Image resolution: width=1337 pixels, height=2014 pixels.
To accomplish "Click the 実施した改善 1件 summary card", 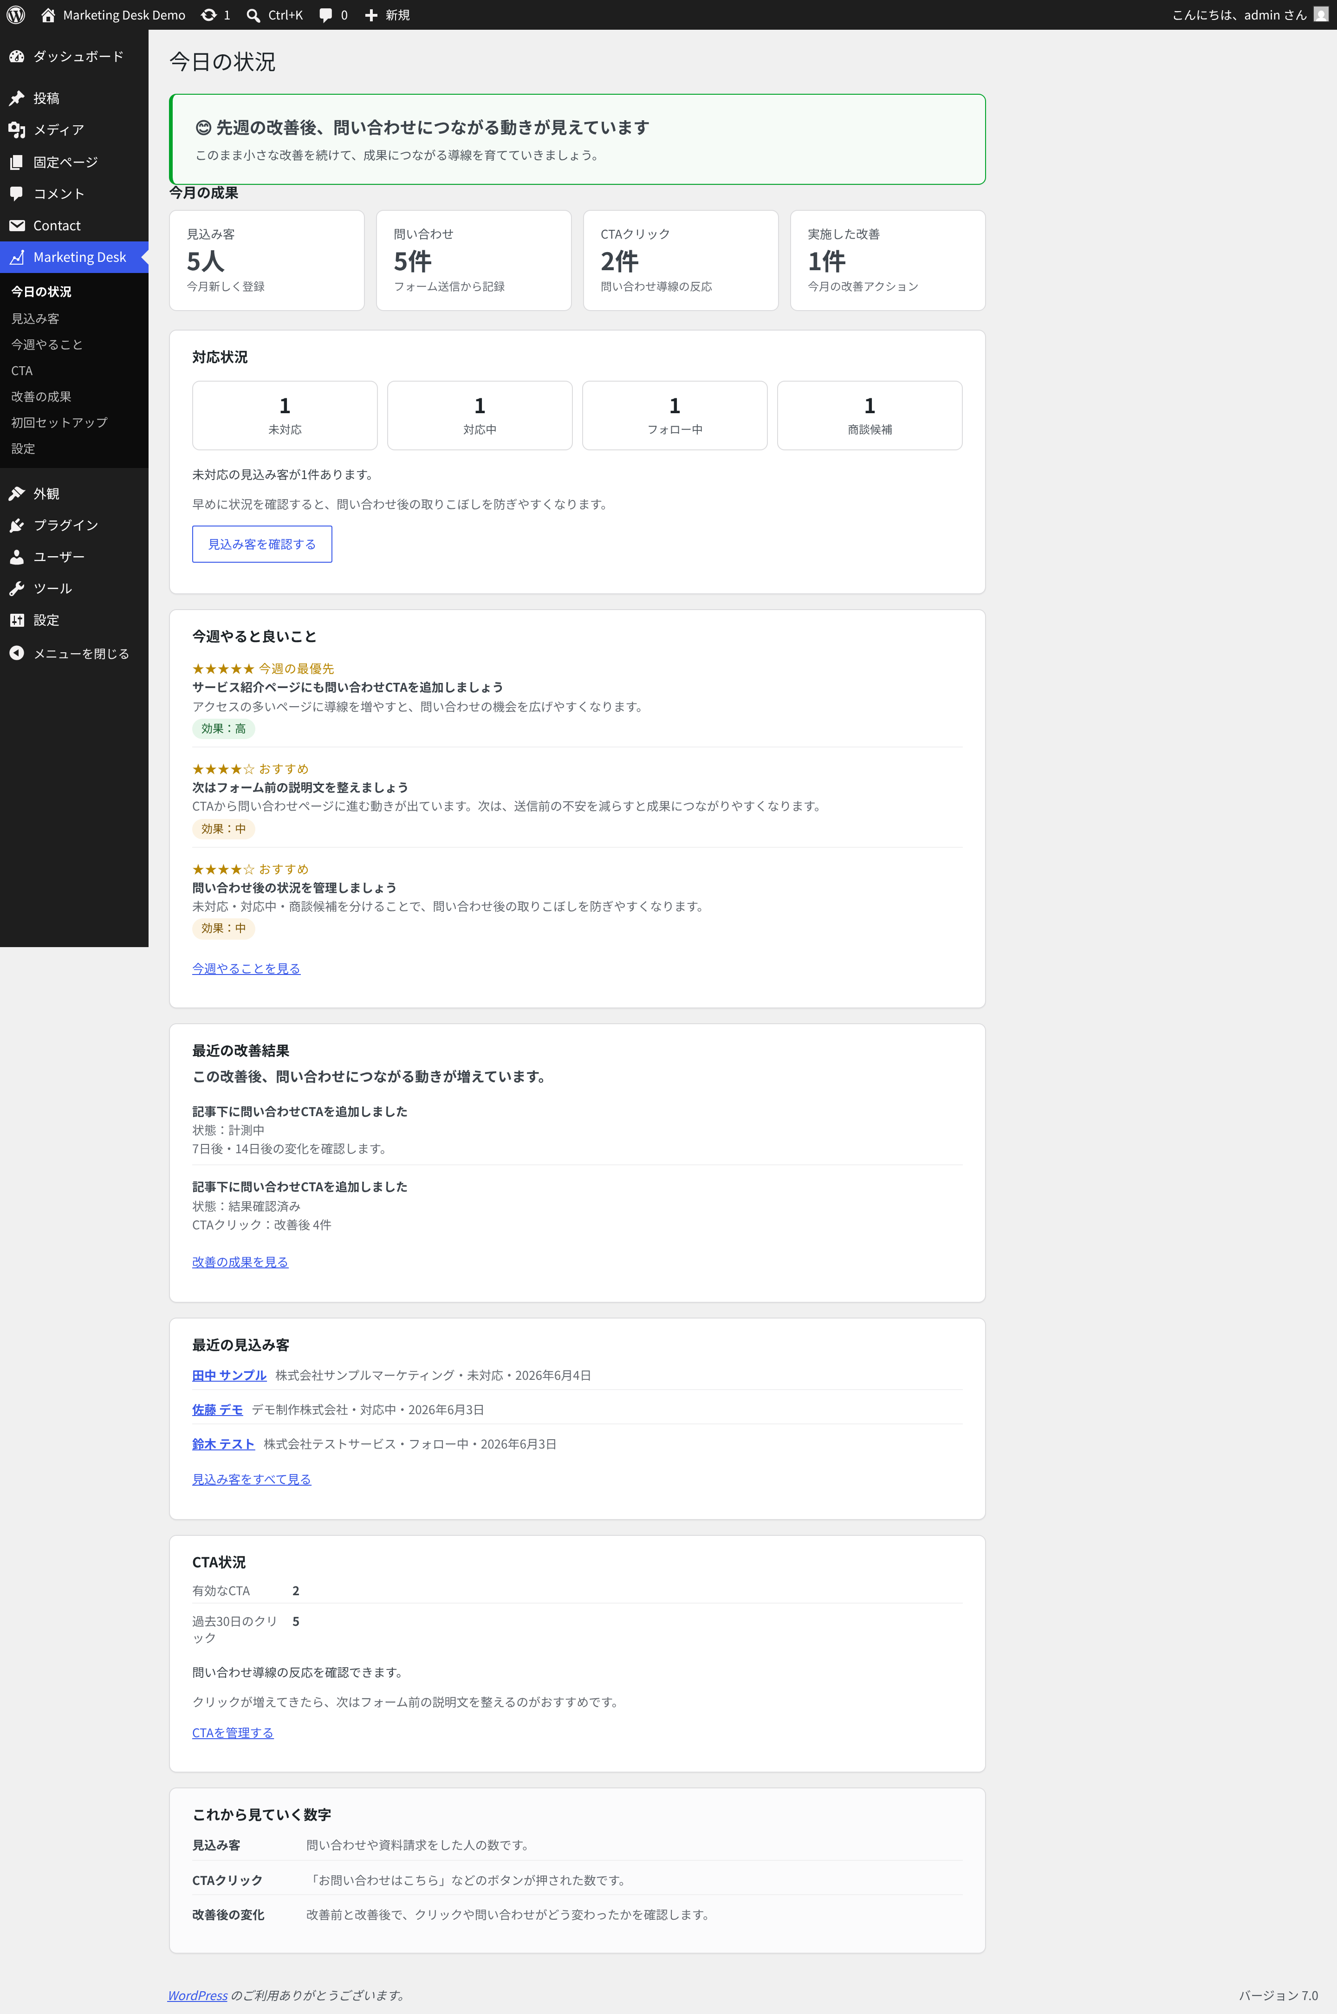I will pos(888,260).
